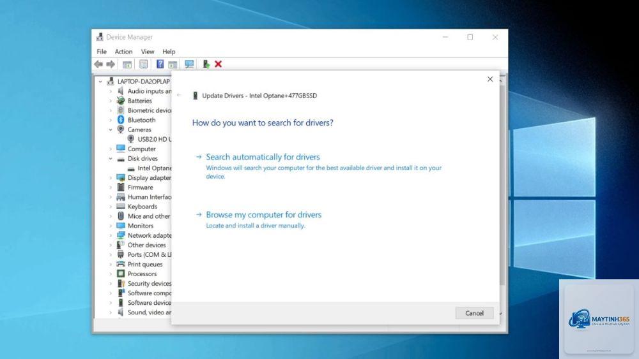Select the Other devices icon

pos(121,245)
